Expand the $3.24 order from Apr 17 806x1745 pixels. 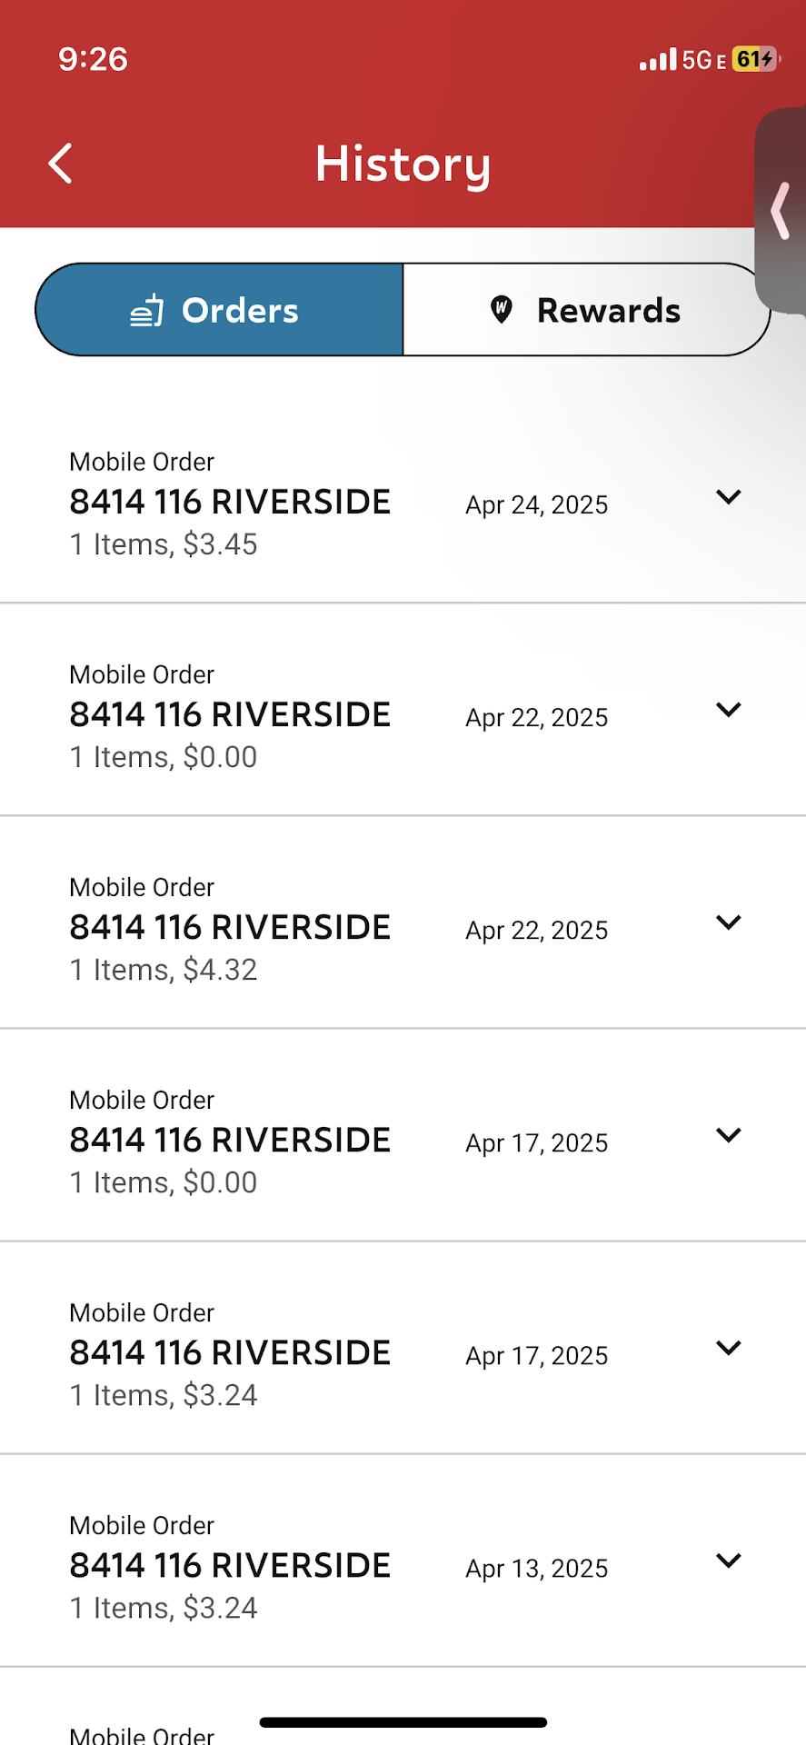[729, 1348]
